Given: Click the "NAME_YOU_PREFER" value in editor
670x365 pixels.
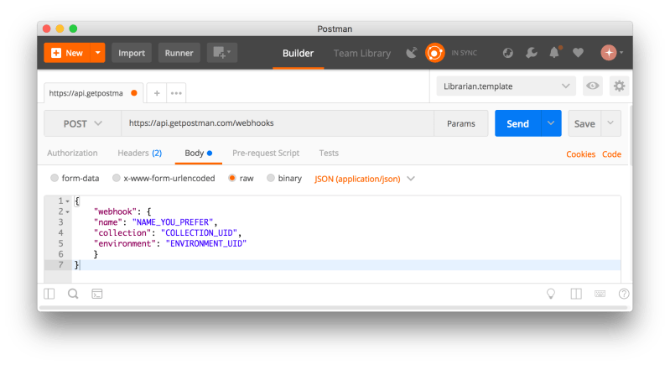Looking at the screenshot, I should 173,222.
